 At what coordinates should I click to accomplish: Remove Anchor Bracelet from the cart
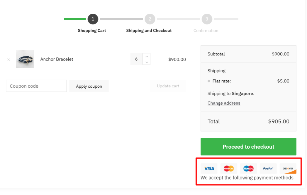coord(9,60)
